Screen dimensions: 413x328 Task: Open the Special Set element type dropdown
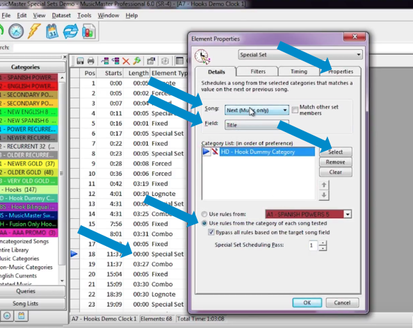coord(300,55)
